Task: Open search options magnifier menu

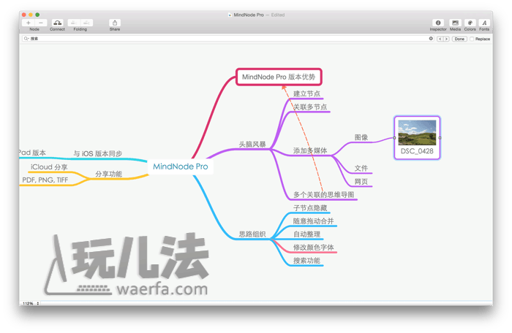Action: [26, 39]
